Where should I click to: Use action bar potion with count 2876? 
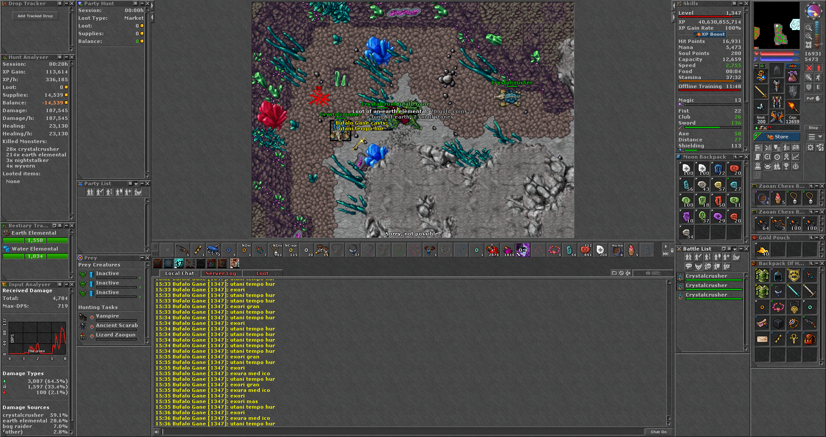pos(492,250)
